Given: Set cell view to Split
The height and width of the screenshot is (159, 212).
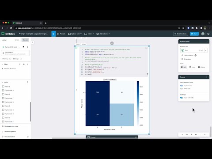Looking at the screenshot, I should [x=184, y=67].
